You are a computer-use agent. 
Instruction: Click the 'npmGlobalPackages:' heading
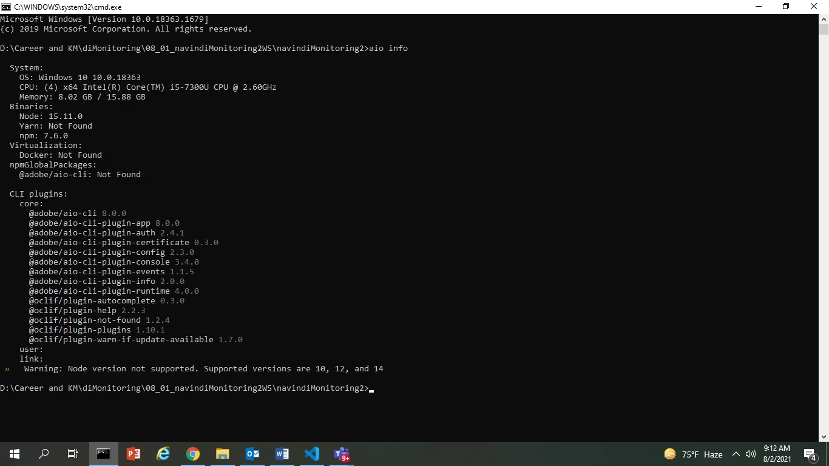[x=53, y=164]
